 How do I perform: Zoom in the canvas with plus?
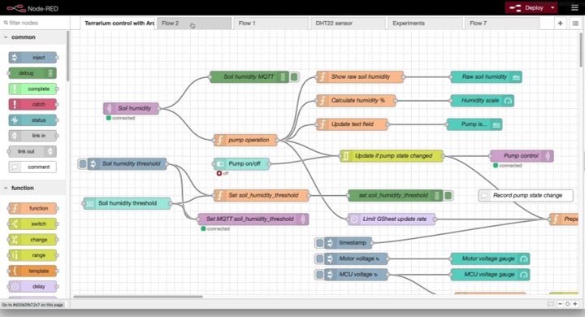click(575, 304)
